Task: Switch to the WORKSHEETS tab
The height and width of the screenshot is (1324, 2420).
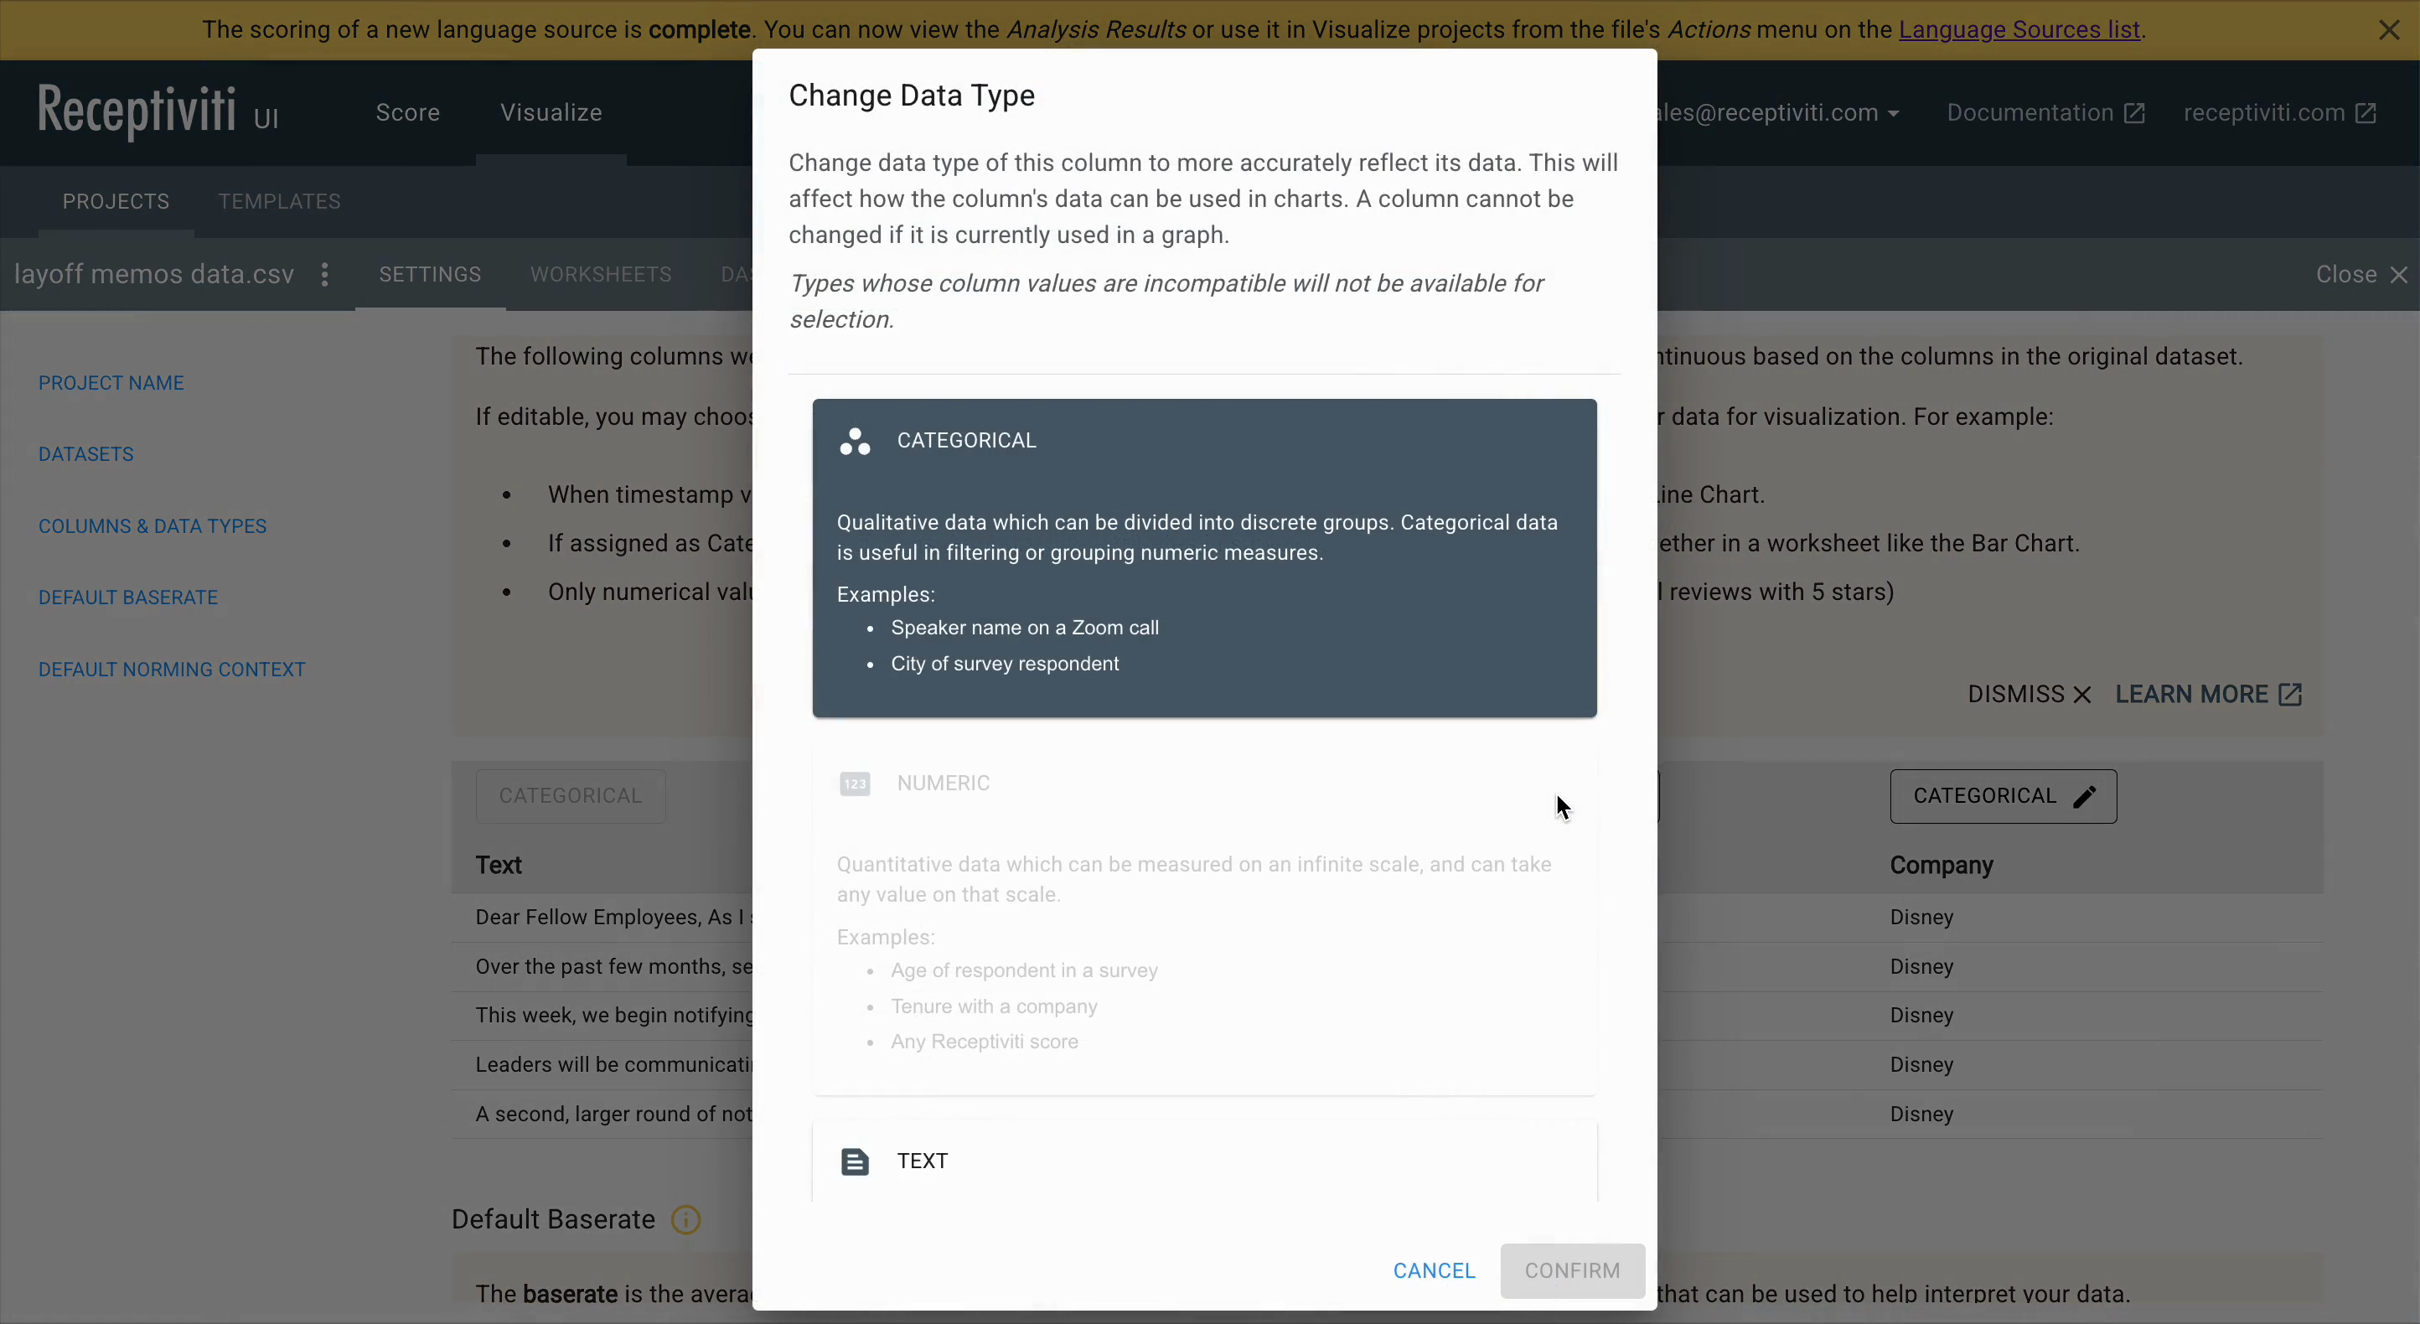Action: pyautogui.click(x=600, y=274)
